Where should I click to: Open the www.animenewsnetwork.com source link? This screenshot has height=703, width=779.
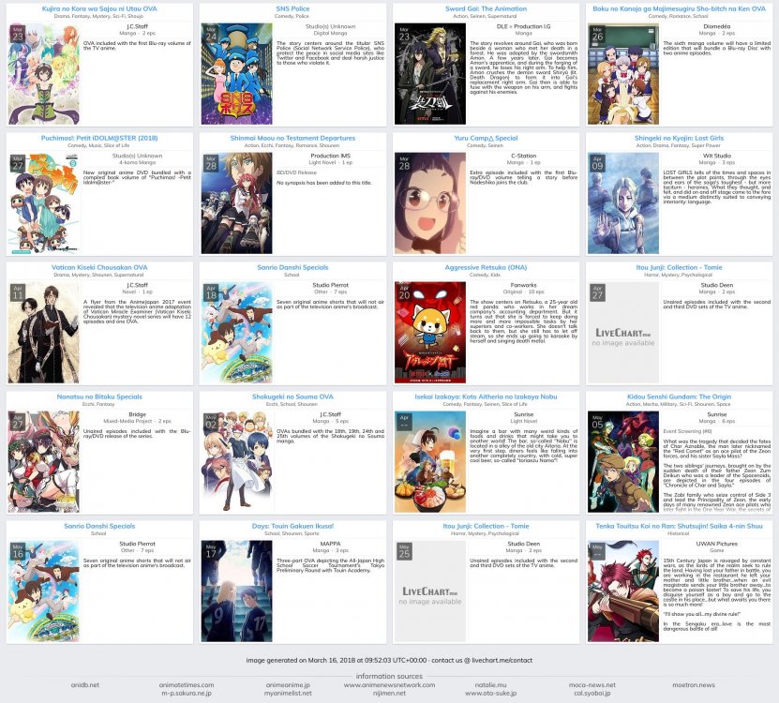[x=390, y=684]
